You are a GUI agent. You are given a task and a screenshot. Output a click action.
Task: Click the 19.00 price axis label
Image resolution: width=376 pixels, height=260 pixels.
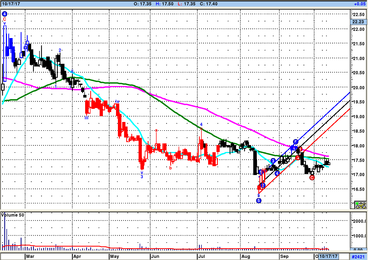(x=359, y=117)
